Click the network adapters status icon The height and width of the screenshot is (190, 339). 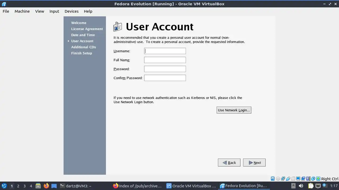tap(283, 179)
